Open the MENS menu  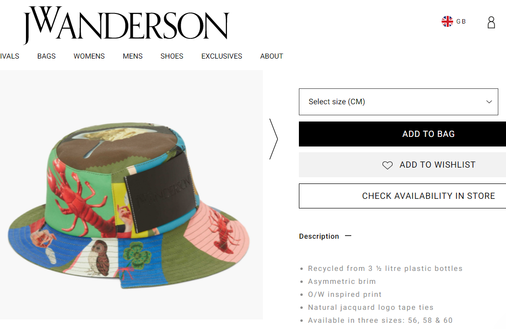[133, 56]
